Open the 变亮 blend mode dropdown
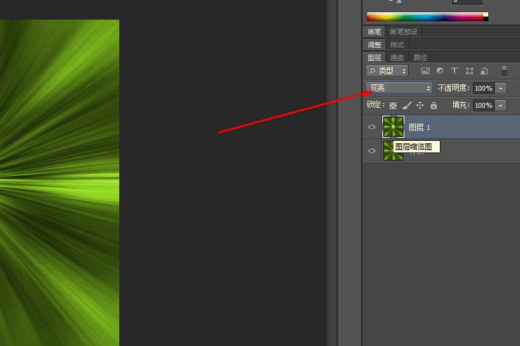 (x=399, y=88)
